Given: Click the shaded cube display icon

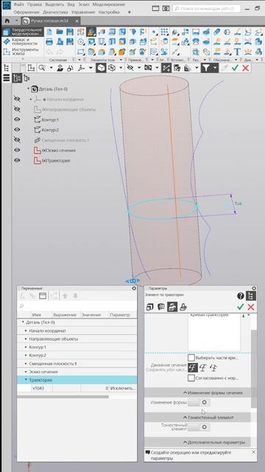Looking at the screenshot, I should coord(101,68).
